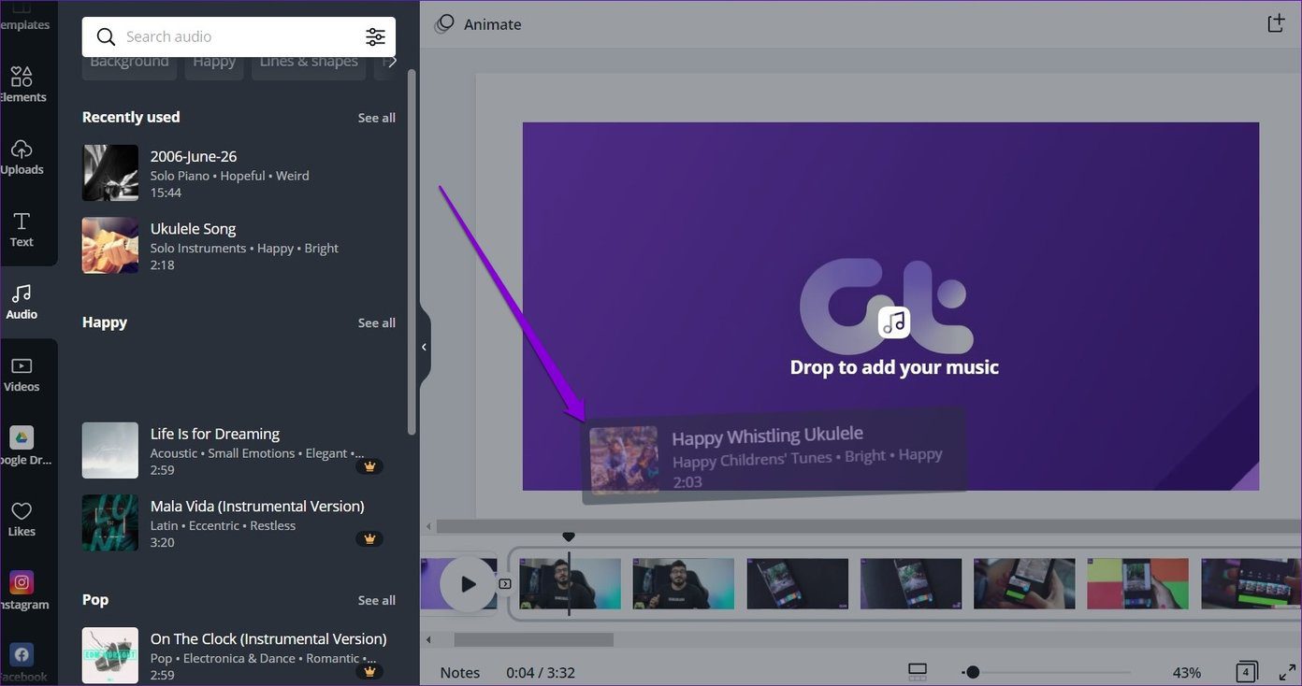
Task: Open the Videos sidebar tab
Action: (22, 375)
